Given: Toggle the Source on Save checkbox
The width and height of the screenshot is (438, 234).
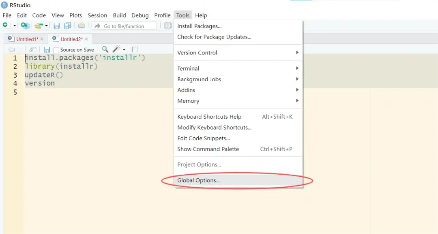Looking at the screenshot, I should coord(56,49).
